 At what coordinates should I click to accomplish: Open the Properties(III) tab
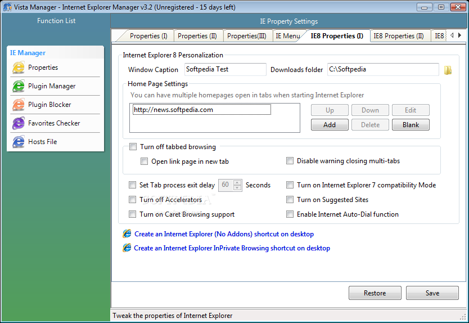pyautogui.click(x=247, y=36)
